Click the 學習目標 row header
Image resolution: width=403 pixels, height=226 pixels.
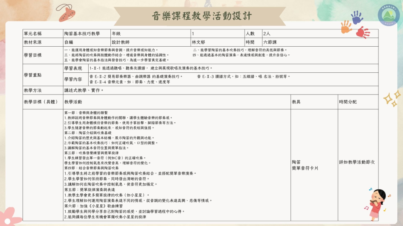click(x=43, y=55)
